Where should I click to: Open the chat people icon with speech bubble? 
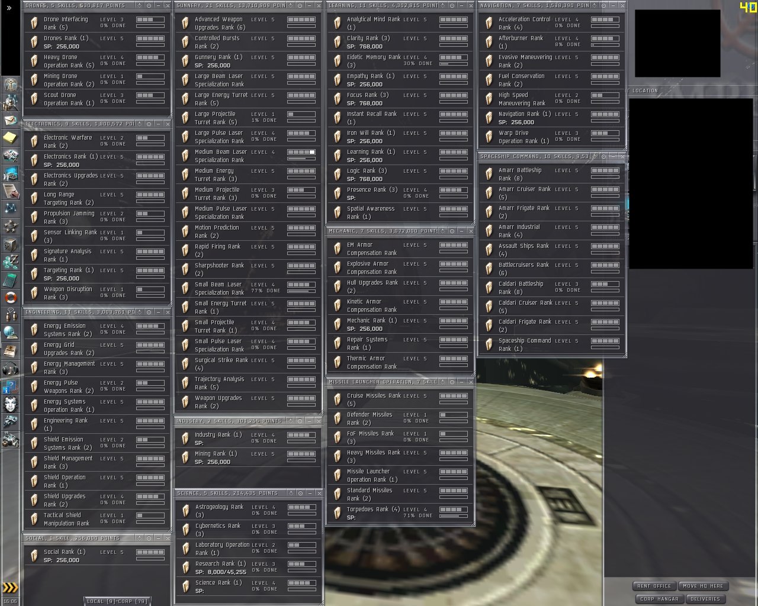click(11, 315)
